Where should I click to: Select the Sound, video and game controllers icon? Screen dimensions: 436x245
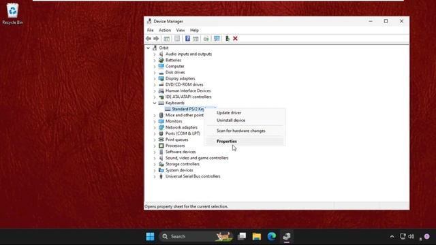coord(161,158)
